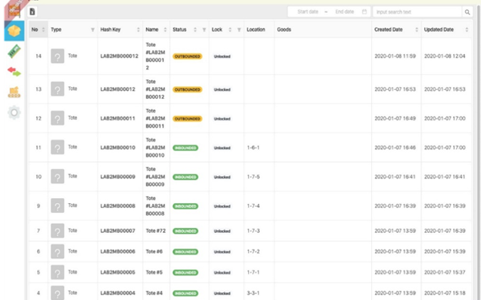Image resolution: width=481 pixels, height=300 pixels.
Task: Click Unlocked tag in row 14
Action: point(222,56)
